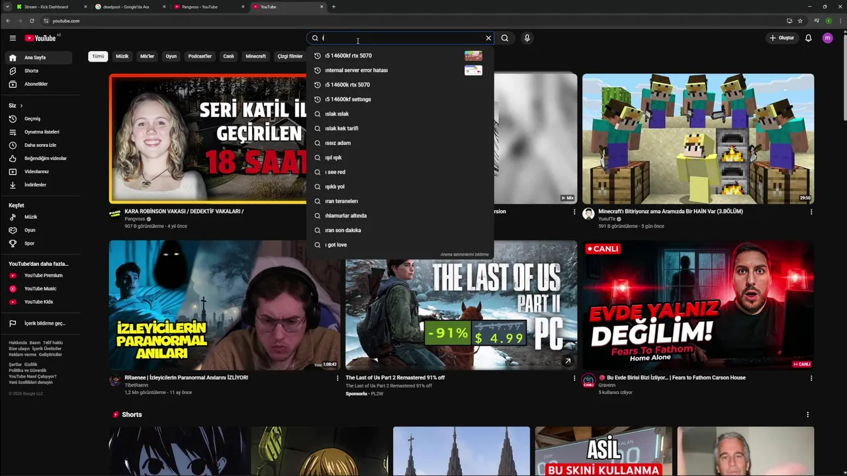Choose suggestion 'i5 14600kf rtx 5070'

pos(400,56)
